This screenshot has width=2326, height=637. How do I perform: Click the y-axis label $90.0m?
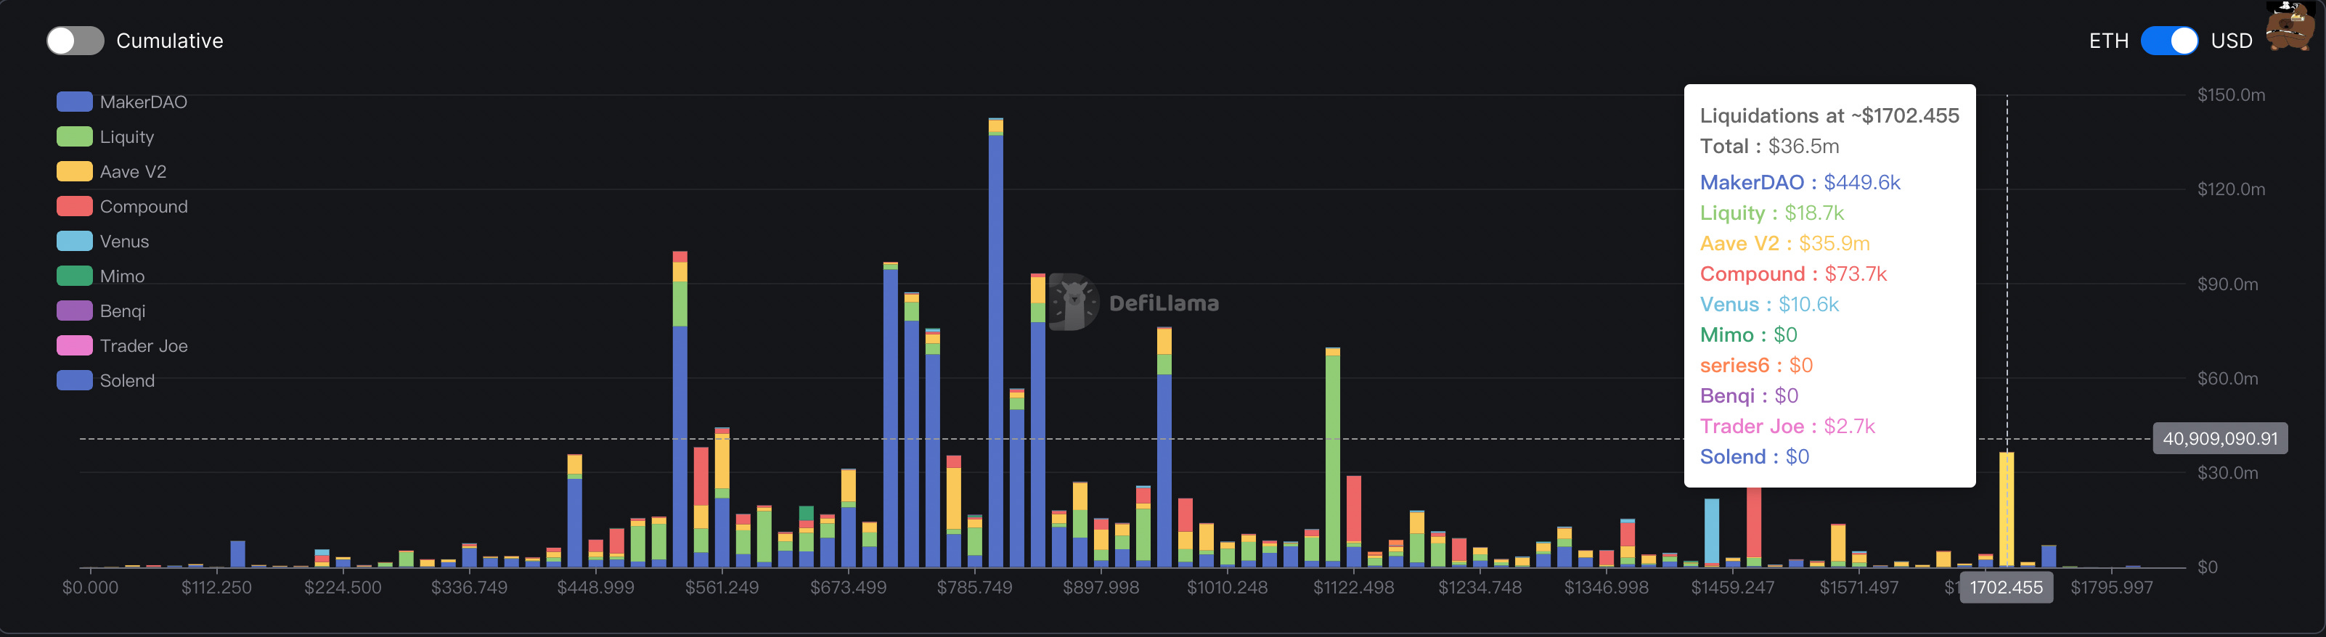click(2227, 284)
